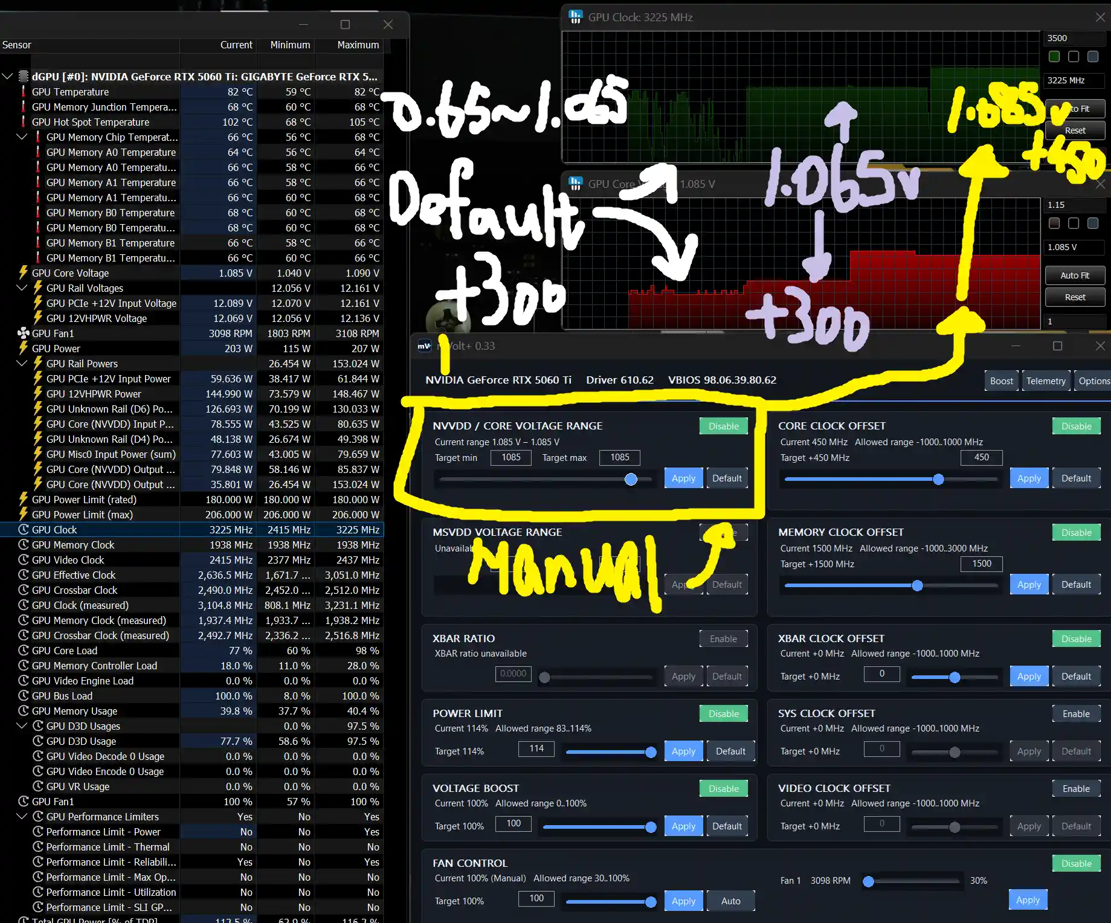Disable the XBAR Clock Offset control
Image resolution: width=1111 pixels, height=923 pixels.
[1077, 639]
